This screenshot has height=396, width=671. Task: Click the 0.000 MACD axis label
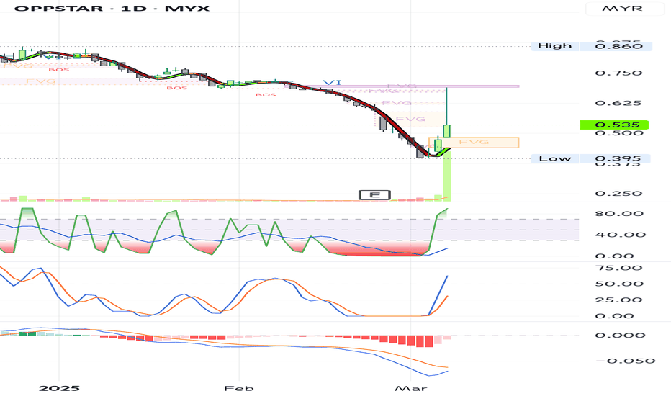coord(620,336)
